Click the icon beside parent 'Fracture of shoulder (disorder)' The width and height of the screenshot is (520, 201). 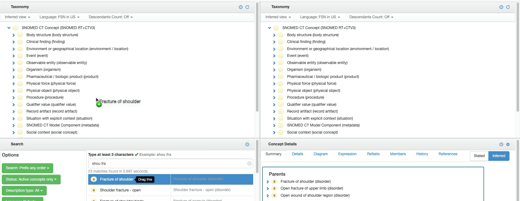(274, 182)
